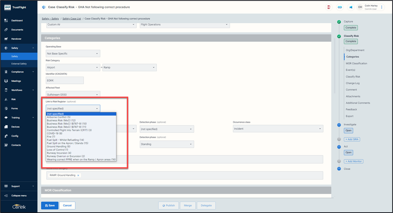
Task: Click the + Add SIRA button
Action: click(x=352, y=139)
